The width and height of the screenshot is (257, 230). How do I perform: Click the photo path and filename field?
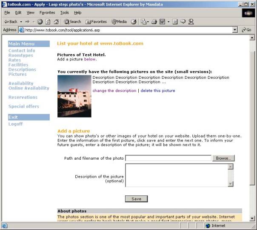click(168, 158)
